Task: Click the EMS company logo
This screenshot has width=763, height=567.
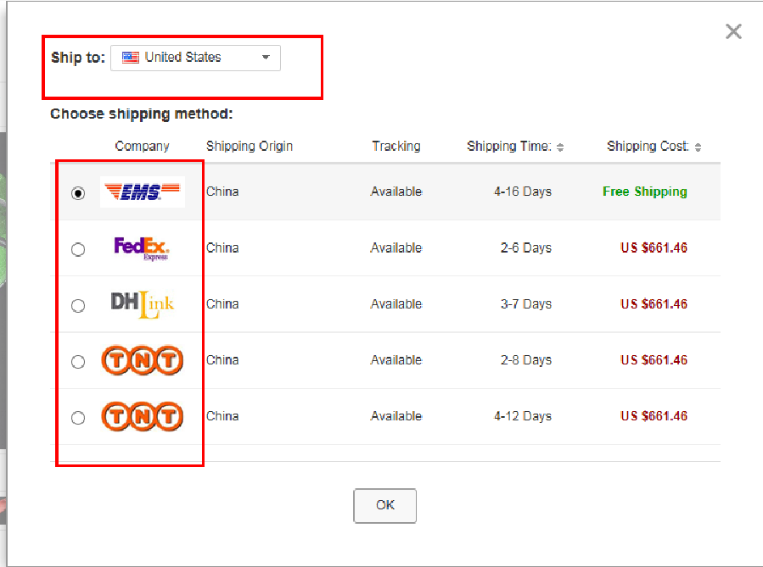Action: pos(142,192)
